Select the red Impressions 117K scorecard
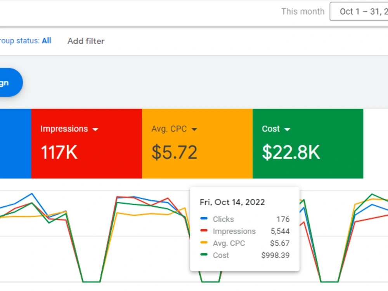This screenshot has height=291, width=388. click(87, 144)
